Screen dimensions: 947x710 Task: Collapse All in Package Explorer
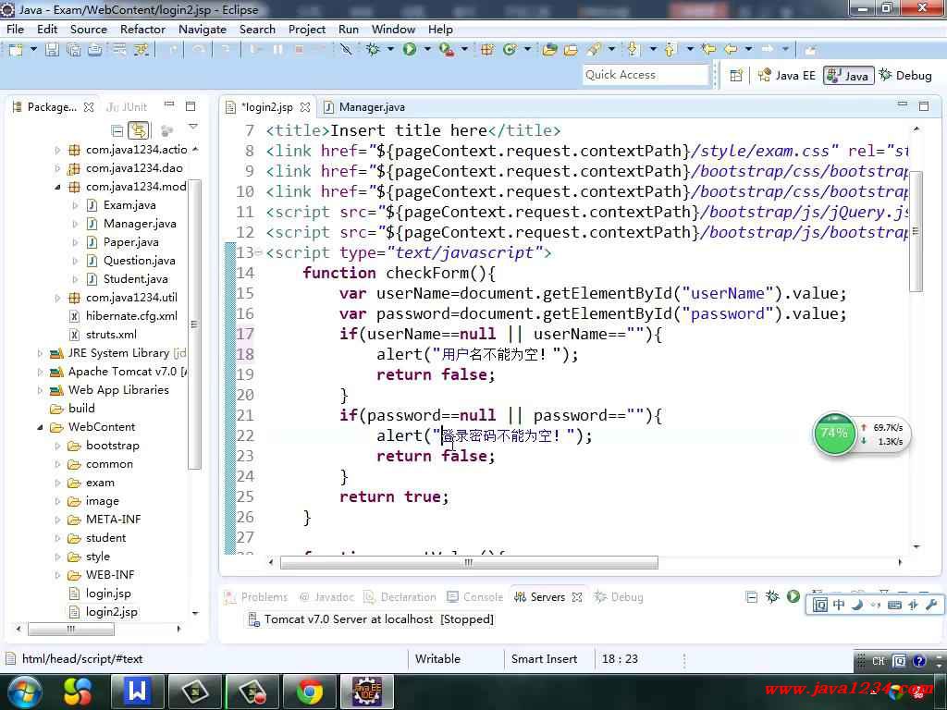tap(117, 130)
